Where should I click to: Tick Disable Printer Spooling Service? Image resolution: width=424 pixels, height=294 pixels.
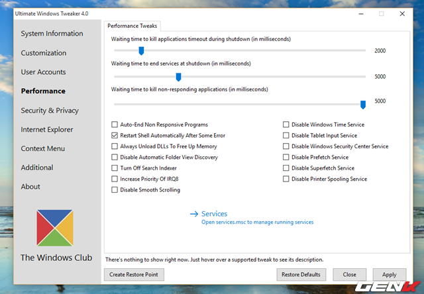286,179
